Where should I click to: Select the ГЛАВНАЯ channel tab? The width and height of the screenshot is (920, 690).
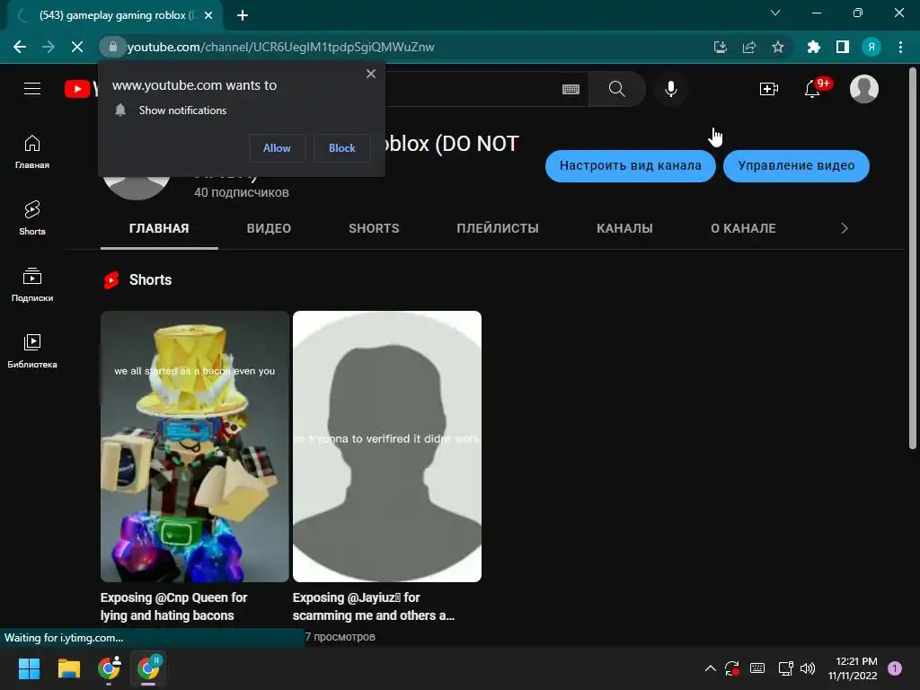coord(159,228)
